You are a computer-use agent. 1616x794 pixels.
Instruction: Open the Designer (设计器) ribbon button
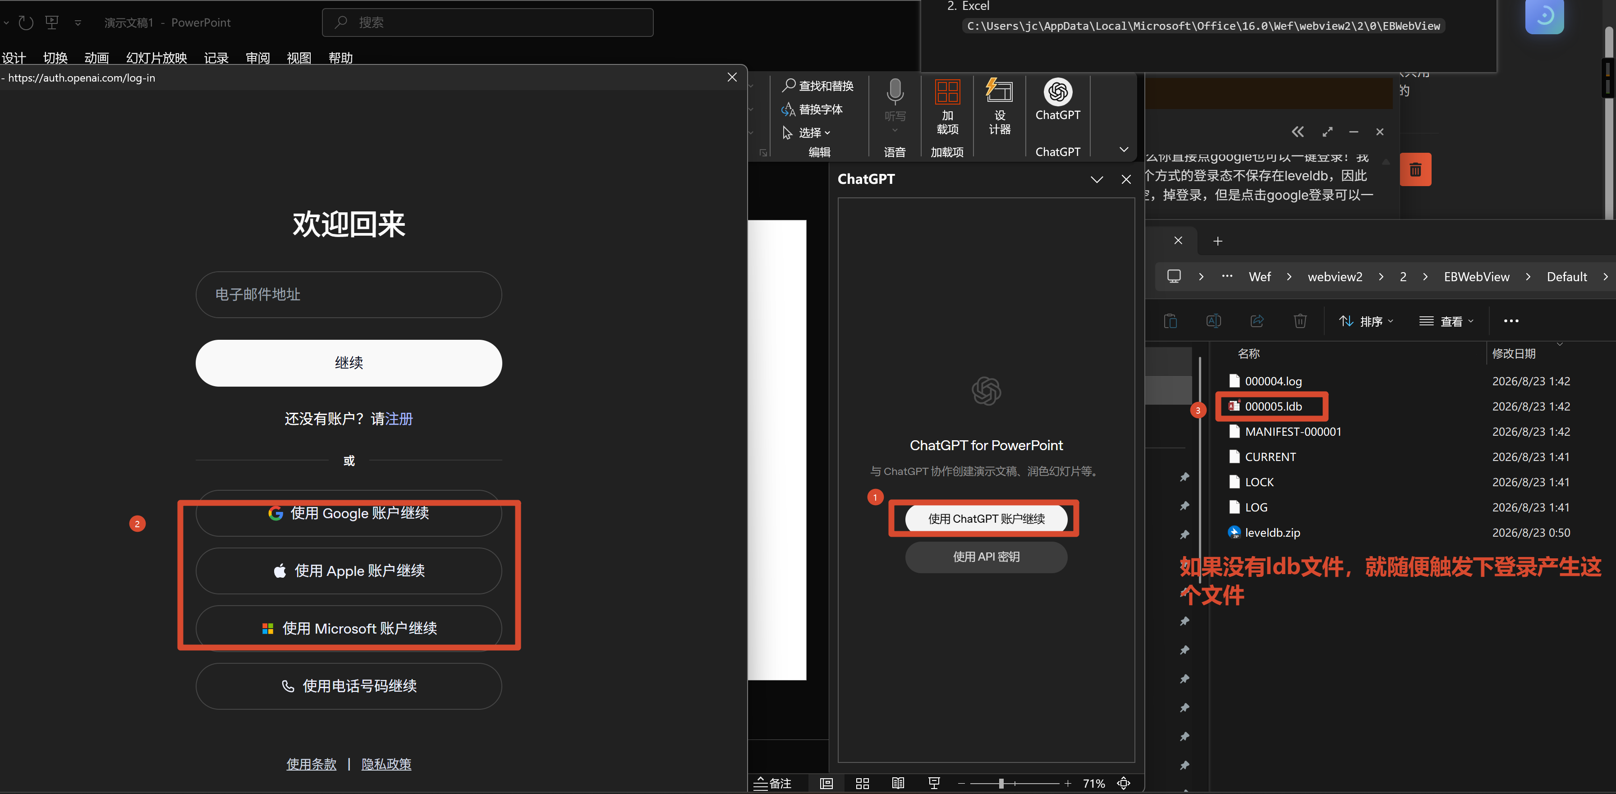click(x=999, y=107)
